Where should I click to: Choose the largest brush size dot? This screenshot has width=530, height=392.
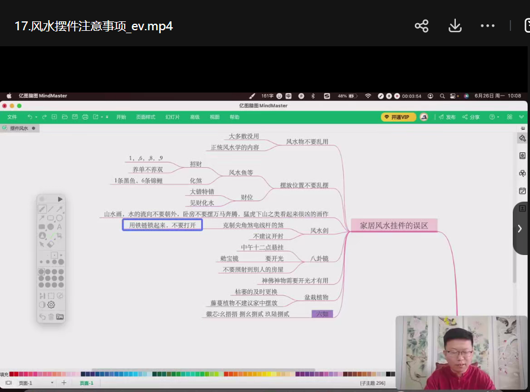(61, 262)
